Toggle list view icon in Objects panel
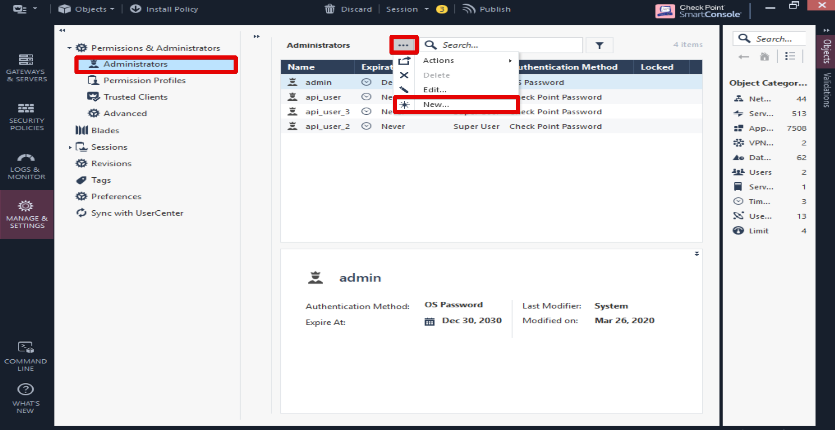 tap(790, 57)
